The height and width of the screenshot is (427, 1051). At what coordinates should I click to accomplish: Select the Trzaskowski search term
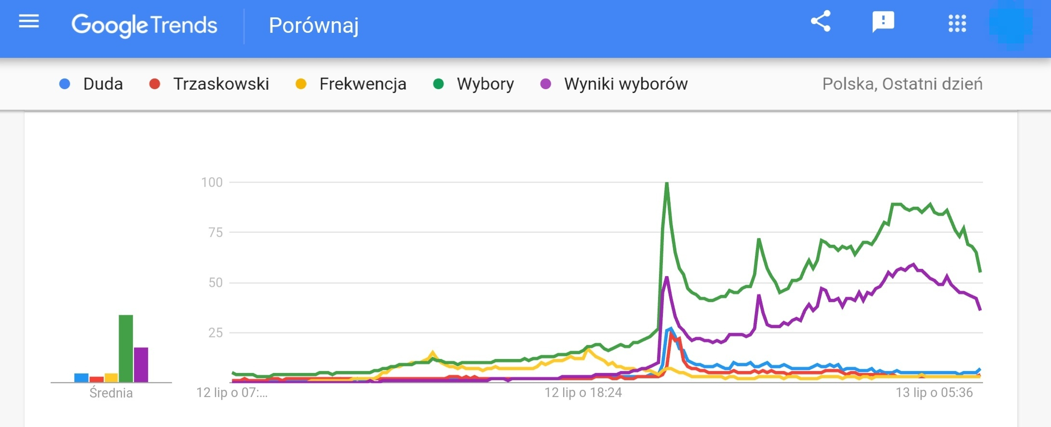[x=221, y=84]
